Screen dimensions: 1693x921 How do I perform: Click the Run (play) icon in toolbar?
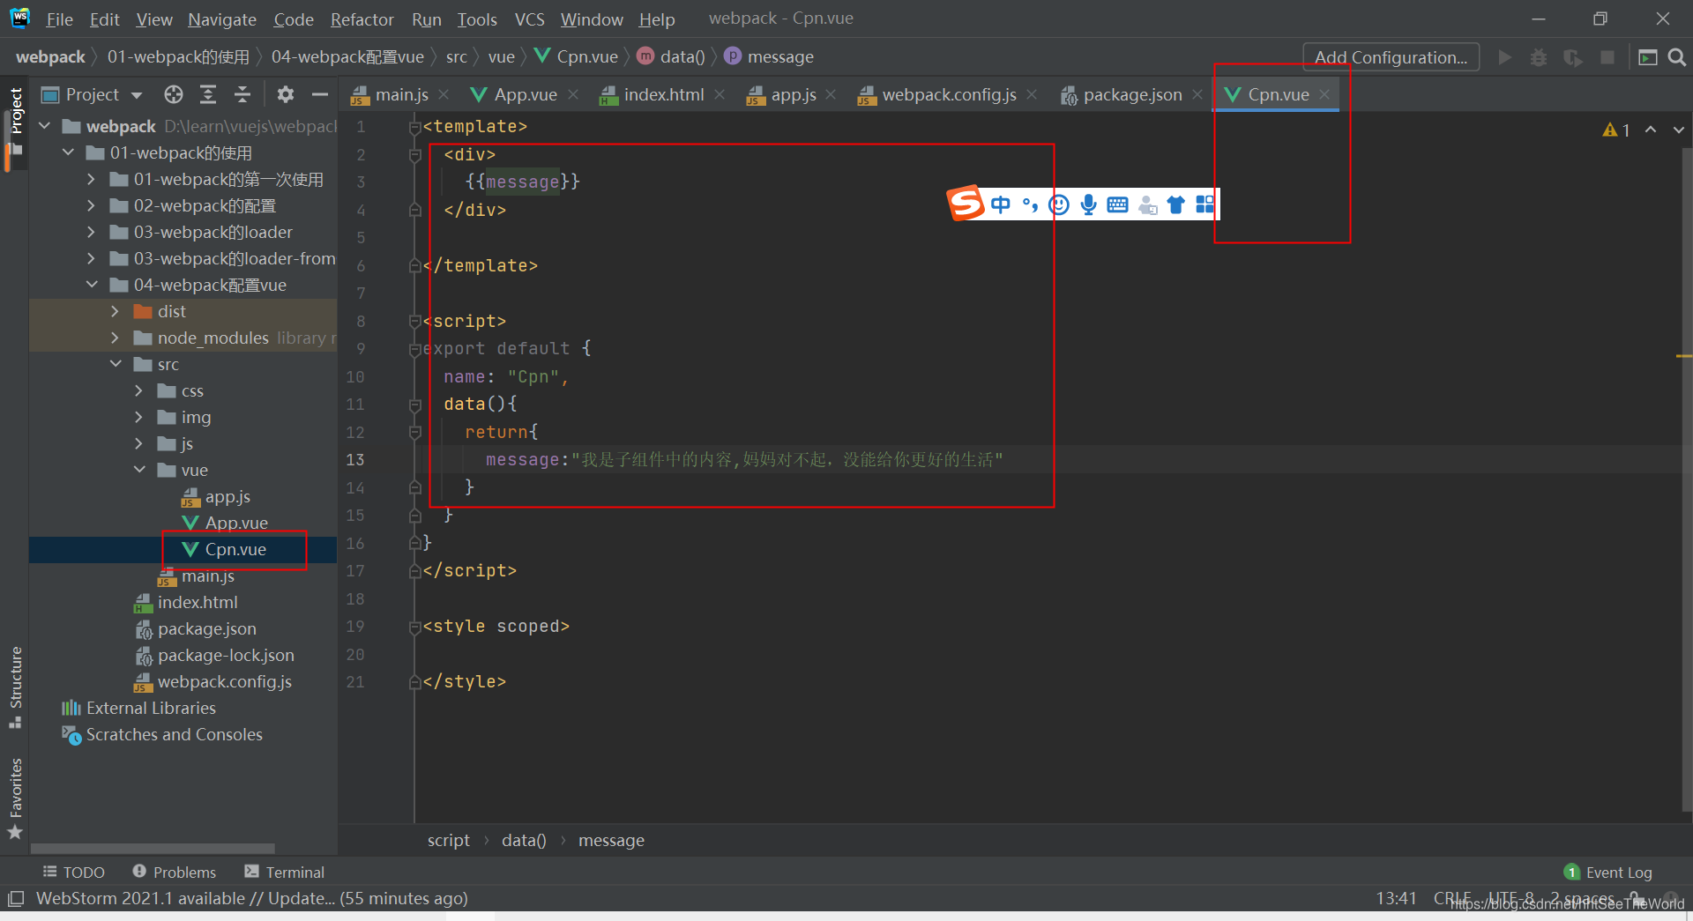(x=1505, y=57)
